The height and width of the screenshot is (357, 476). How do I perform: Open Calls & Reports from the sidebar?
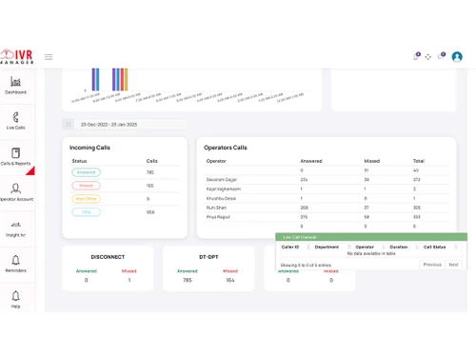coord(15,157)
